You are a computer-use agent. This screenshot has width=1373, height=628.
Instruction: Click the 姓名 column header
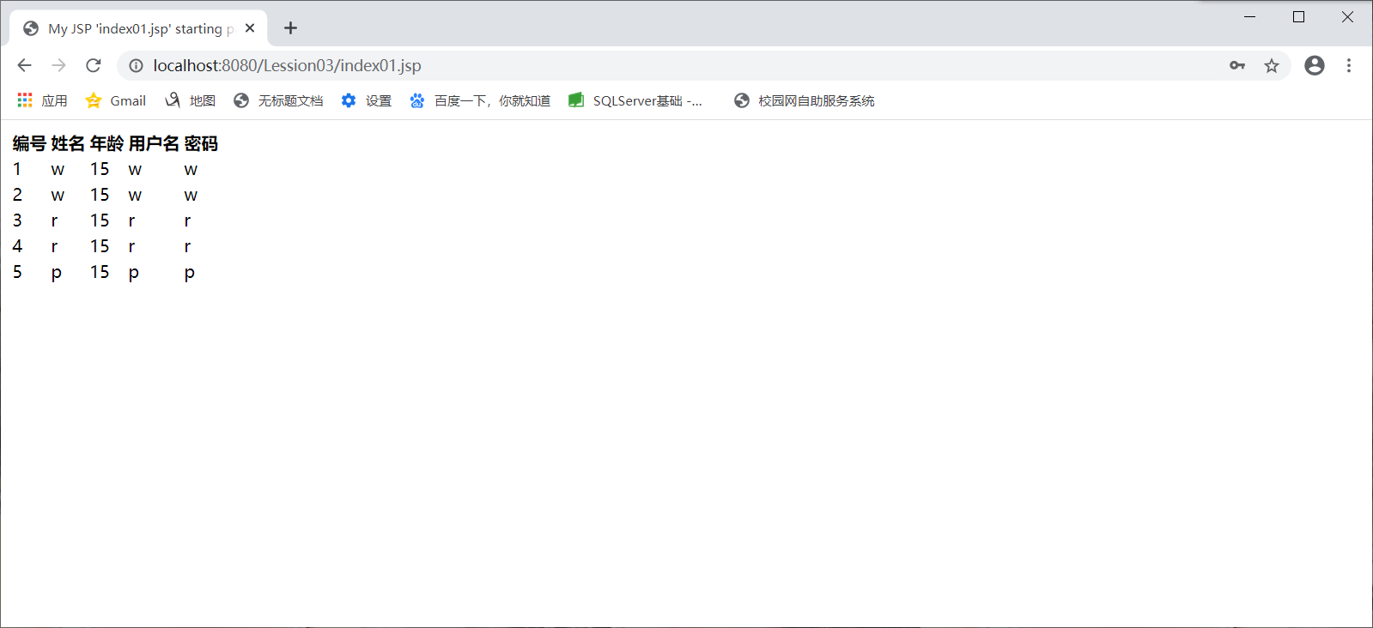(68, 143)
